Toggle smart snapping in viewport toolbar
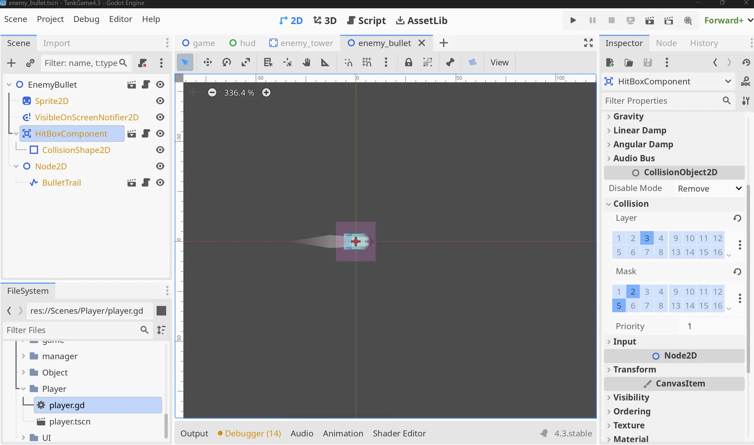This screenshot has width=754, height=445. [x=348, y=62]
